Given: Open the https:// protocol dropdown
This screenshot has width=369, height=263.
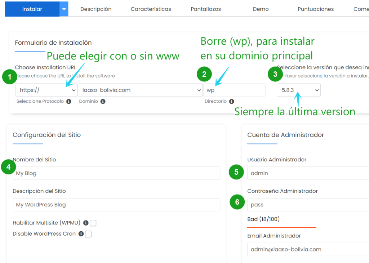Looking at the screenshot, I should (46, 90).
